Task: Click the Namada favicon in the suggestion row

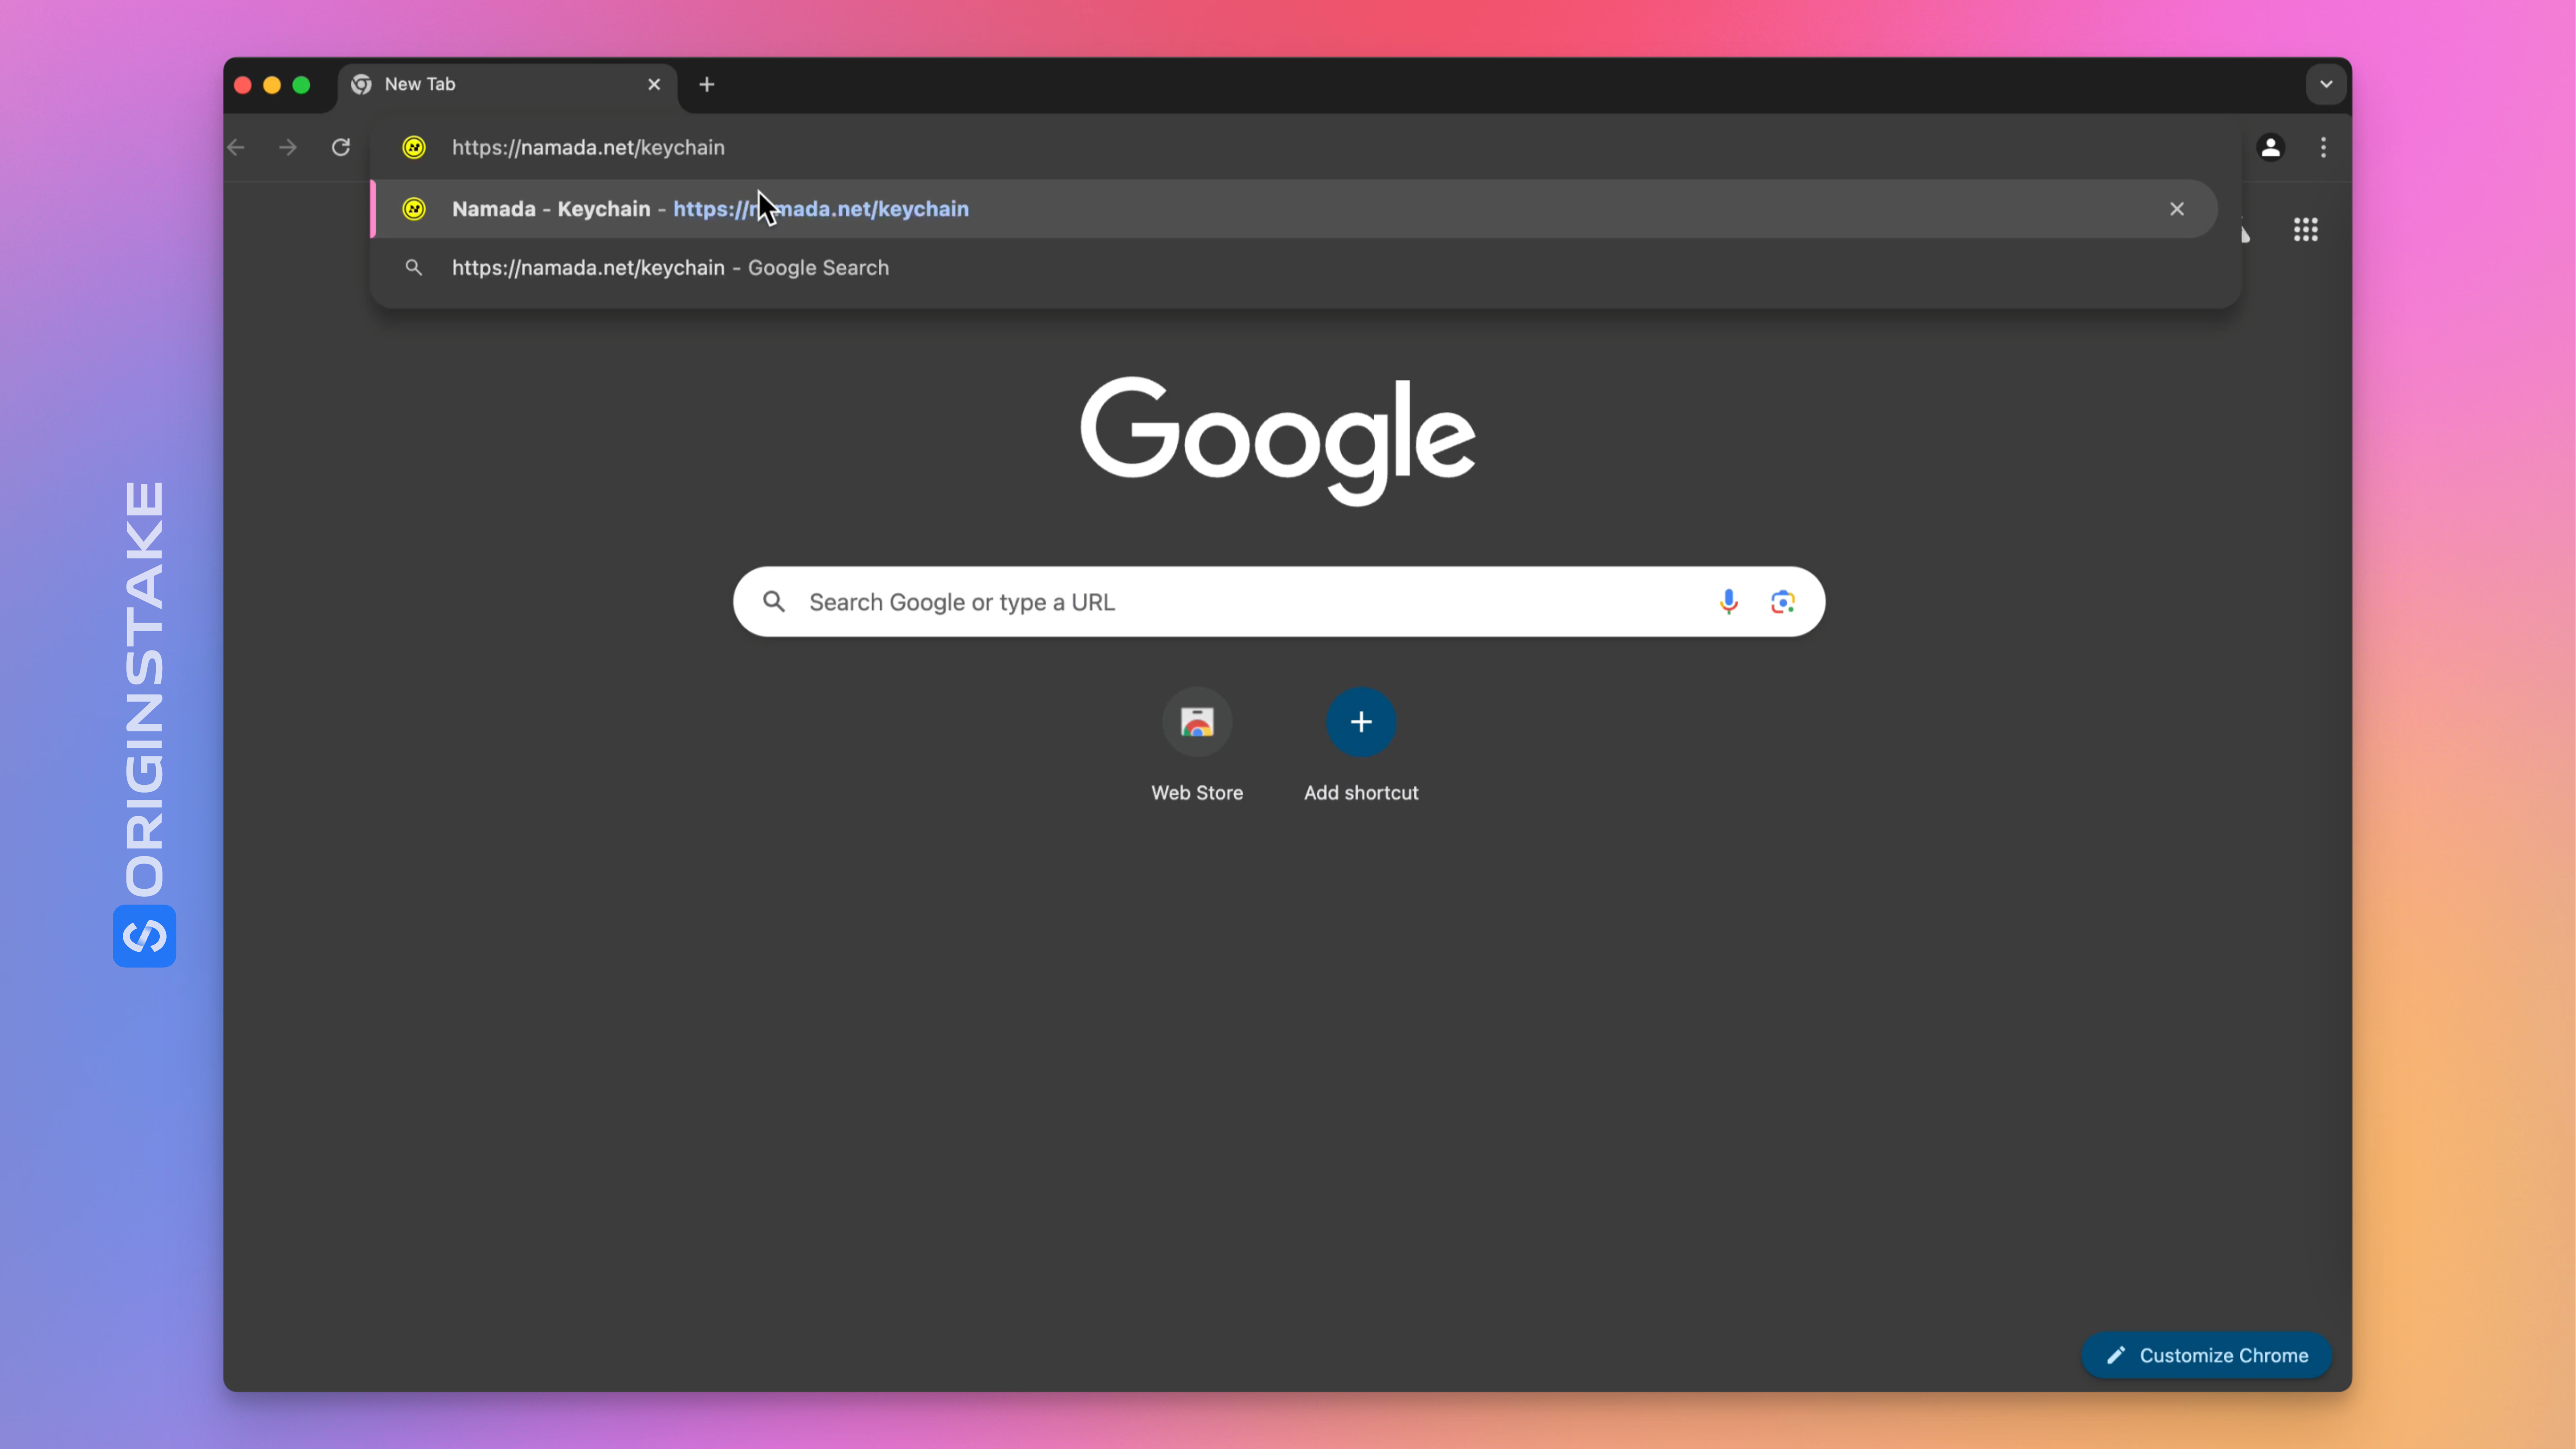Action: 414,209
